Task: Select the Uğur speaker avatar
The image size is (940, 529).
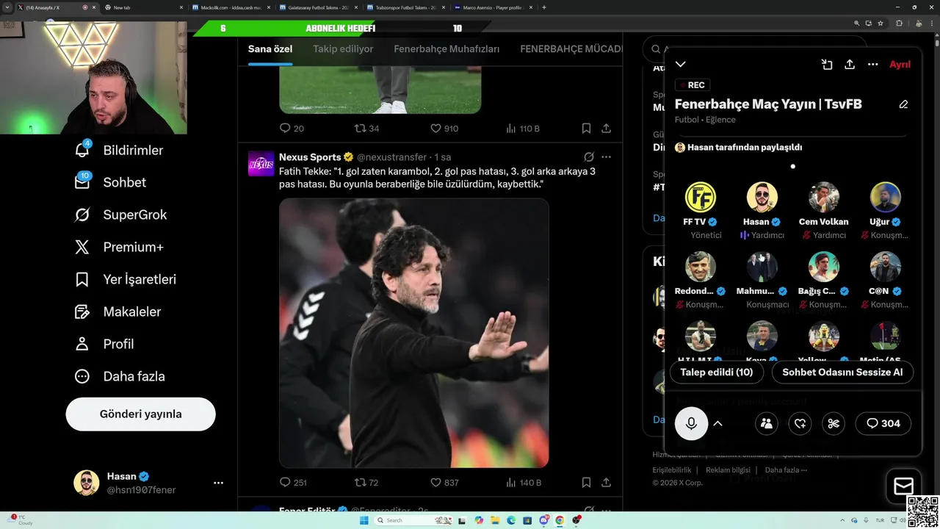Action: point(886,197)
